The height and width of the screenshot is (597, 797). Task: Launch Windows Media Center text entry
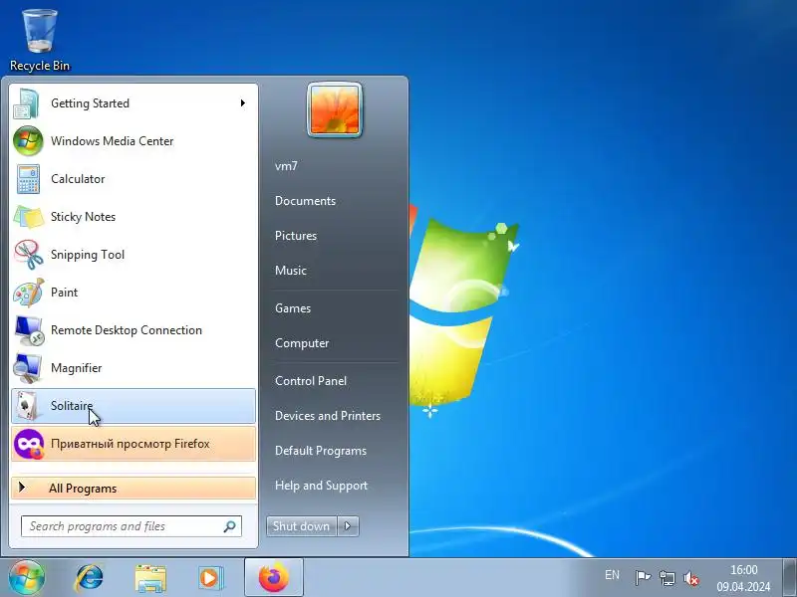click(x=112, y=141)
